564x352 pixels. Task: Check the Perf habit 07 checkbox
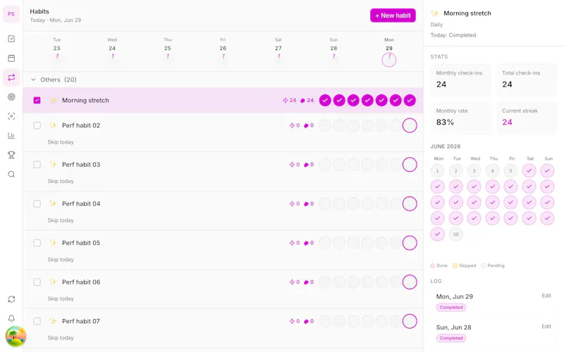click(37, 321)
